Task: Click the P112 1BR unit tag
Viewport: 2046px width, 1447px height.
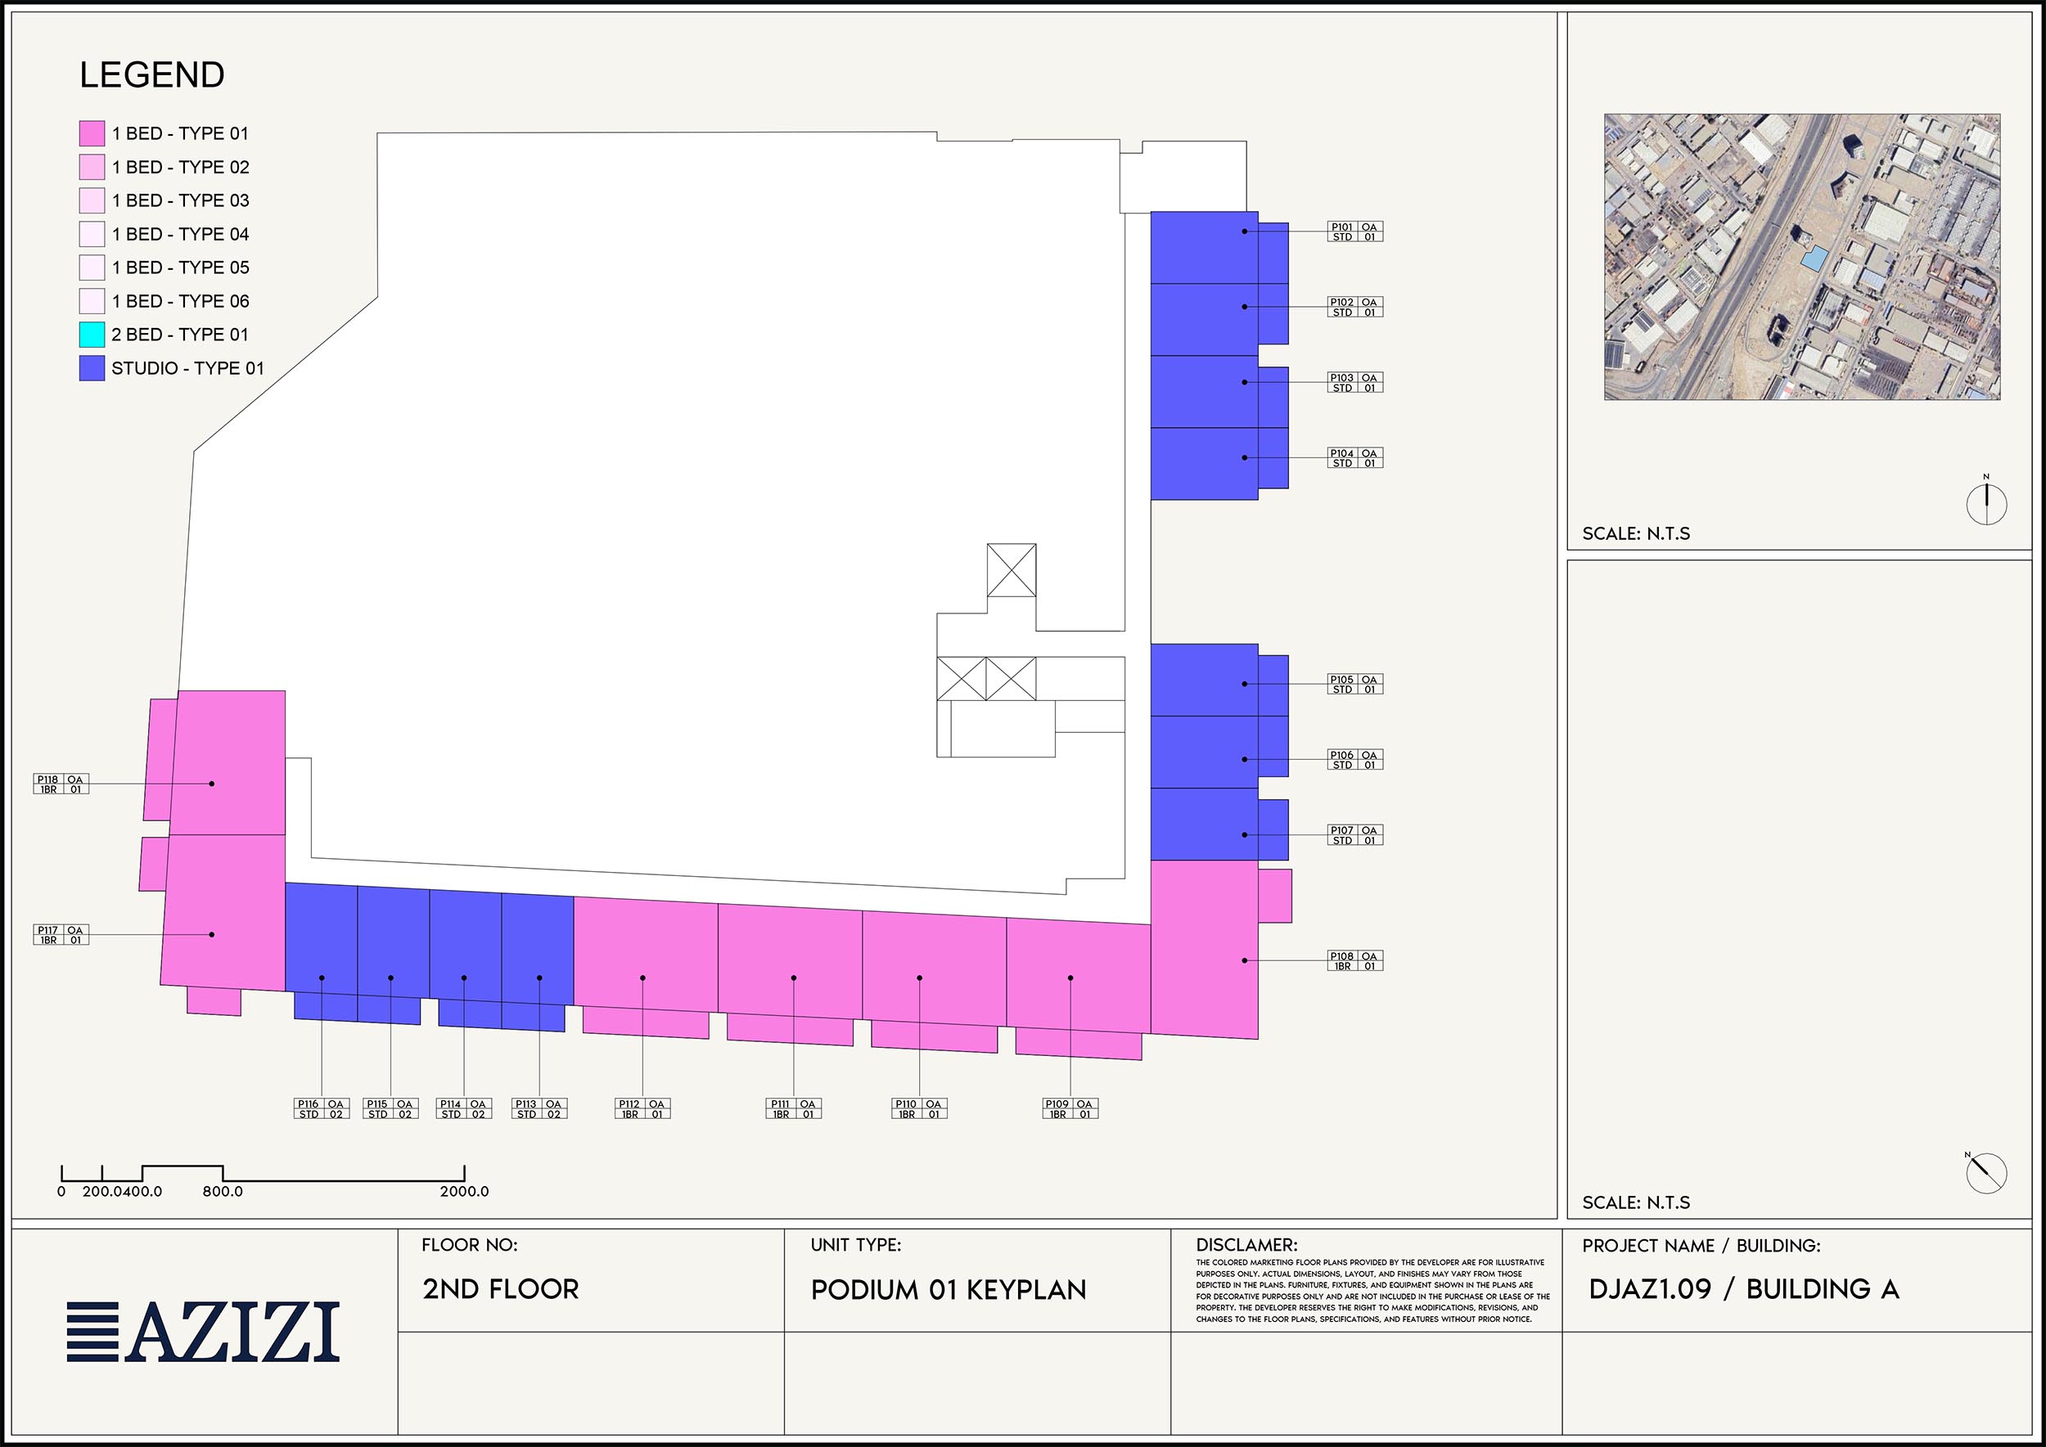Action: coord(642,1108)
